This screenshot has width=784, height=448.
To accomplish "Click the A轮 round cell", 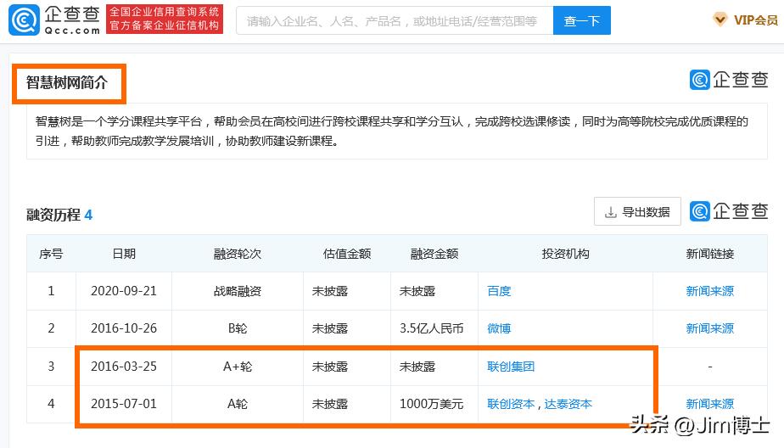I will (238, 404).
